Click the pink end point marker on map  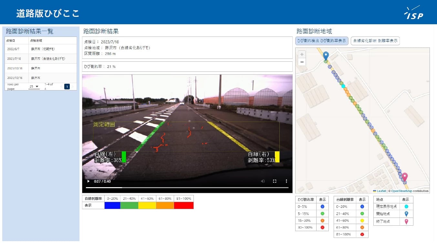tap(404, 177)
